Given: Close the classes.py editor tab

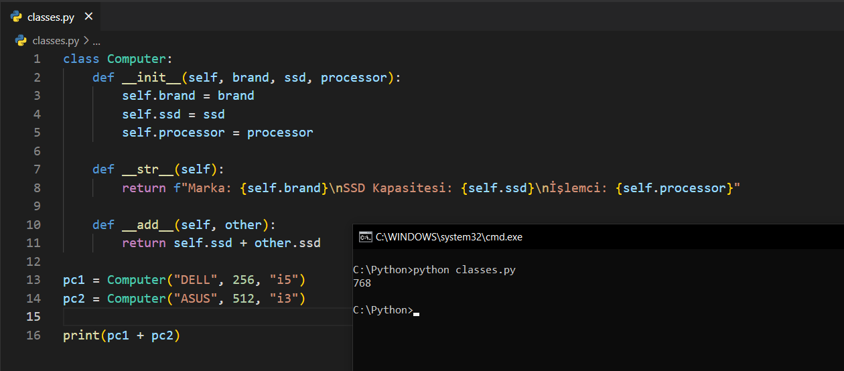Looking at the screenshot, I should pos(88,17).
